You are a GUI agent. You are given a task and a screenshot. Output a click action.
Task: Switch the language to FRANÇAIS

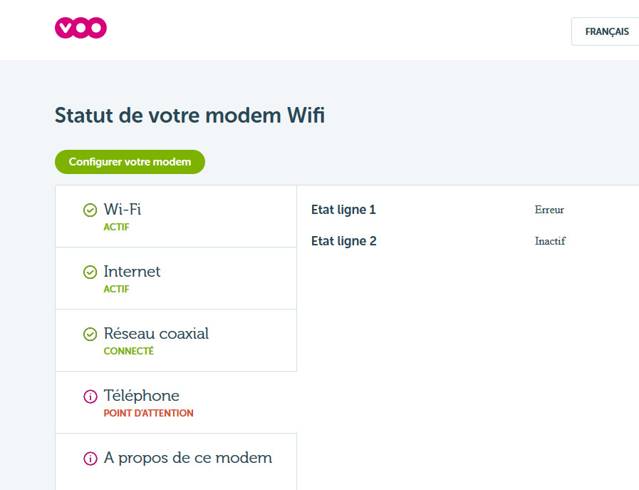pos(606,31)
